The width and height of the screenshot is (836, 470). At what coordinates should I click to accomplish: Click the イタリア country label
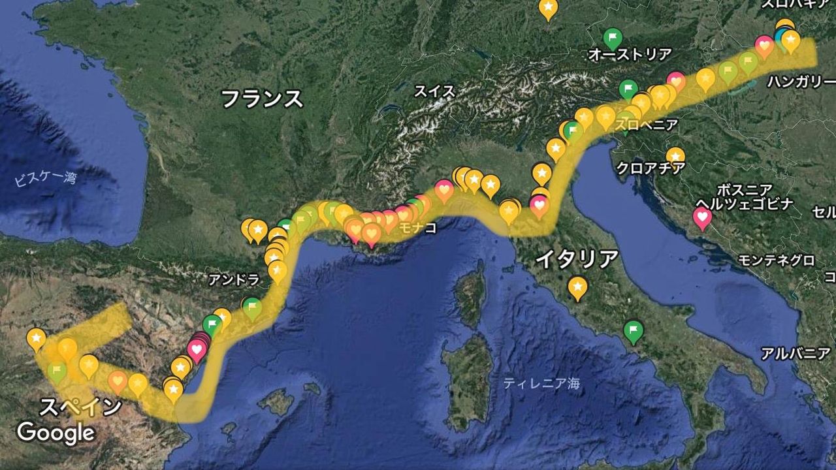pyautogui.click(x=577, y=259)
